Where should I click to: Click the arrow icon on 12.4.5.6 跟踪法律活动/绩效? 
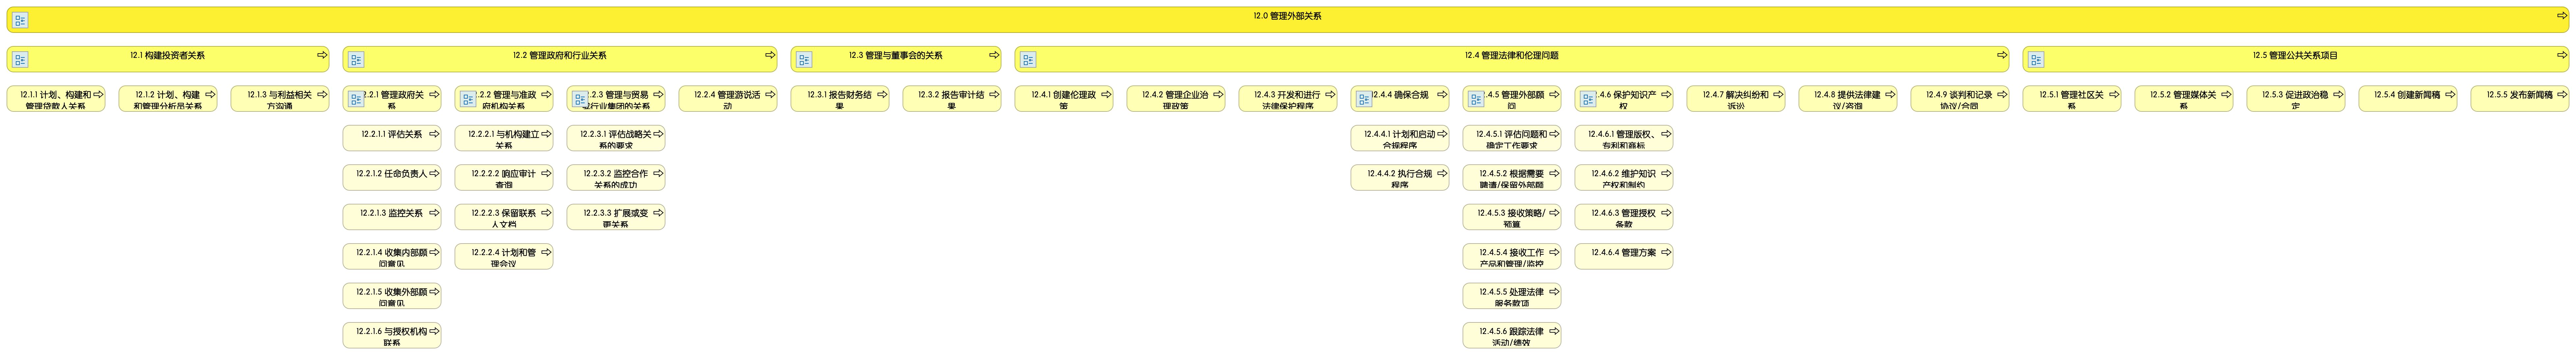(x=1554, y=331)
